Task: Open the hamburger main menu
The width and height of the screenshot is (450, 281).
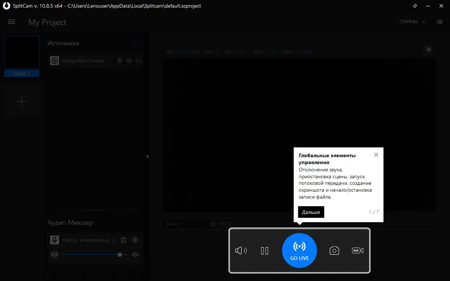Action: click(x=12, y=22)
